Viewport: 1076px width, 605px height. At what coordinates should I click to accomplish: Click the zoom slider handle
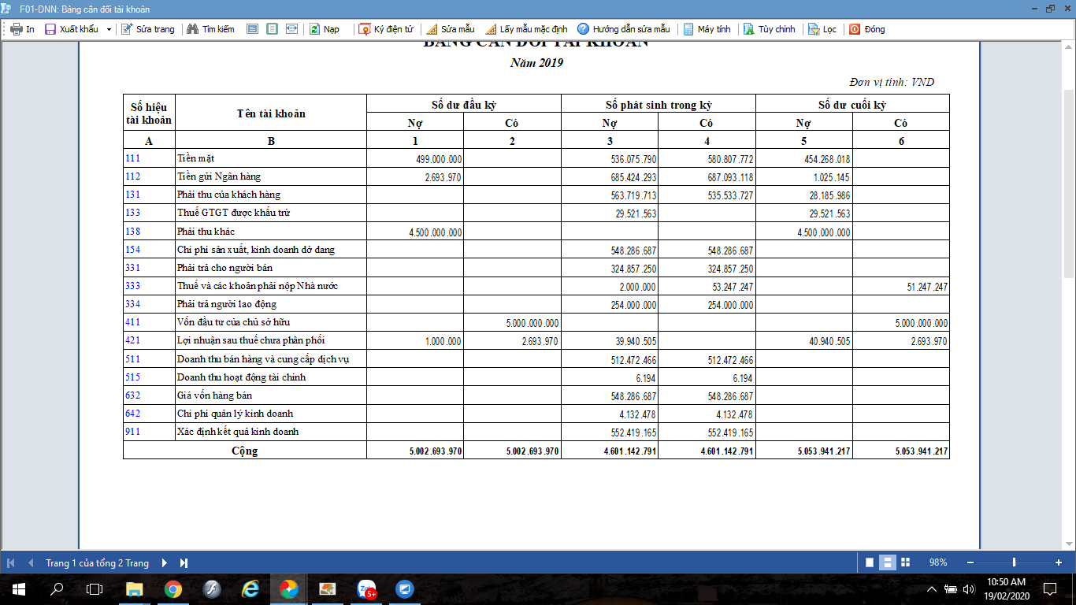[x=1014, y=562]
